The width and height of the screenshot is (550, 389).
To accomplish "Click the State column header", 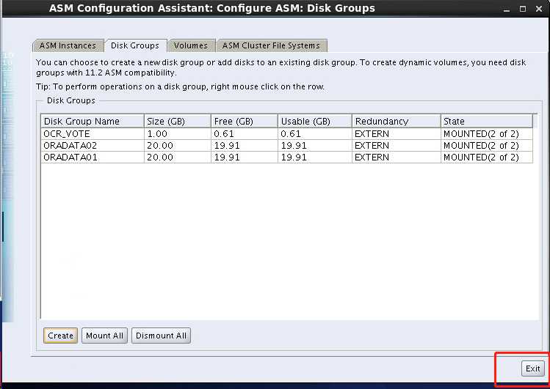I will coord(487,121).
